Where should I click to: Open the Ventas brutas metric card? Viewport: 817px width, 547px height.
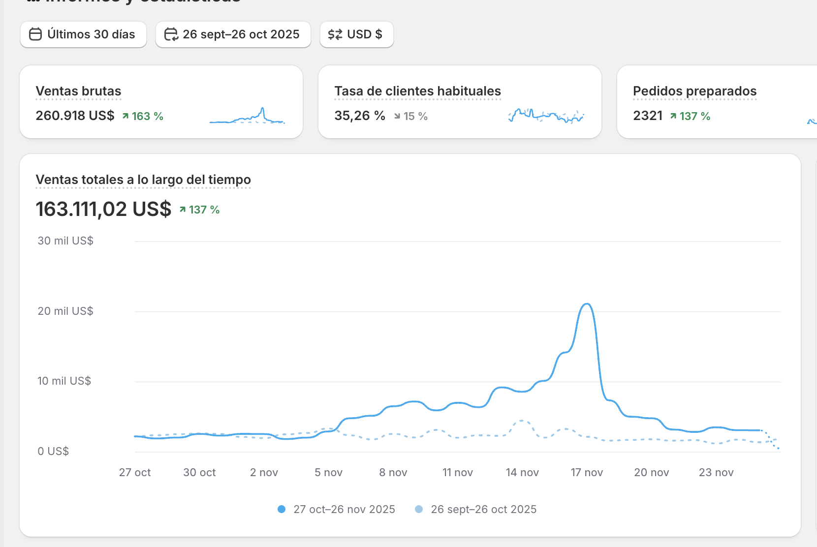click(161, 102)
